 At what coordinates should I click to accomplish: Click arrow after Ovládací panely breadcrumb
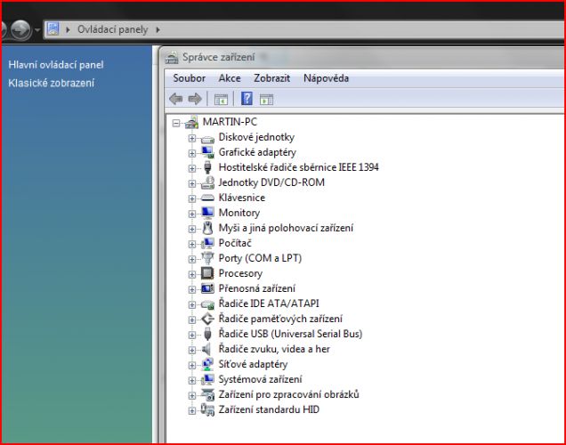point(158,30)
